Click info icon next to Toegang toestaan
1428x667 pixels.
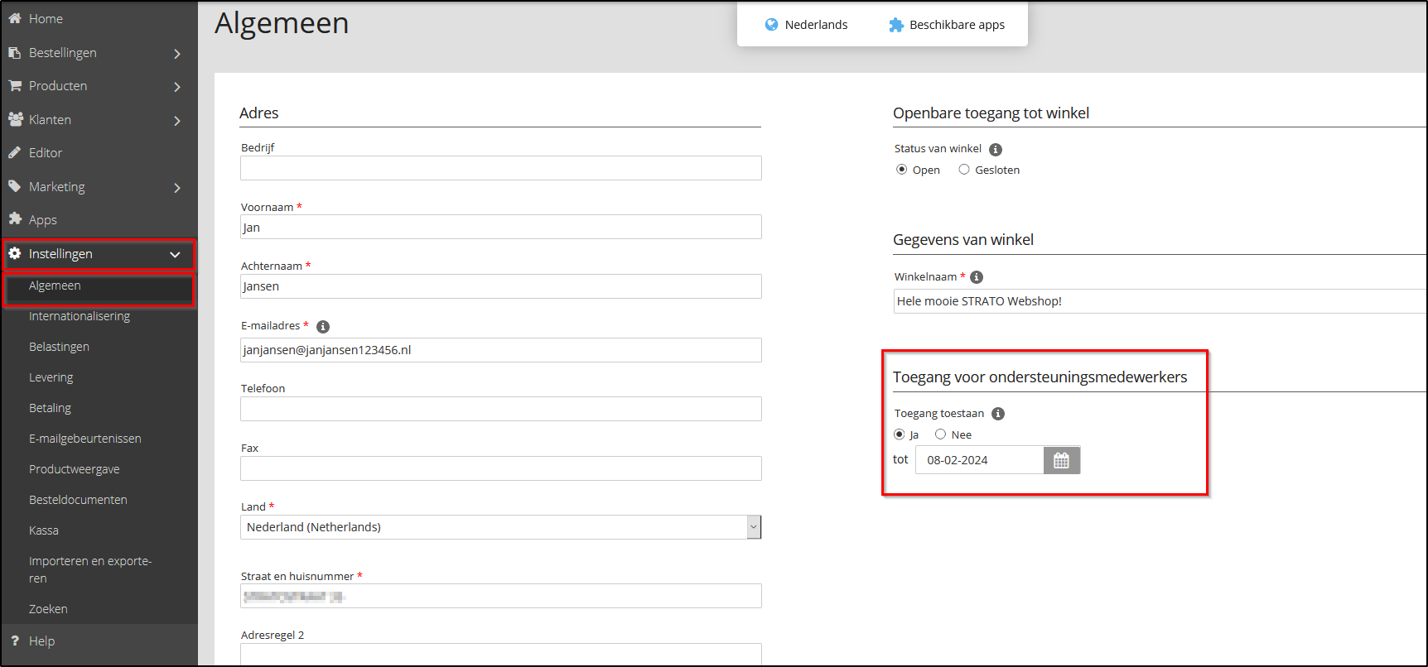click(998, 414)
